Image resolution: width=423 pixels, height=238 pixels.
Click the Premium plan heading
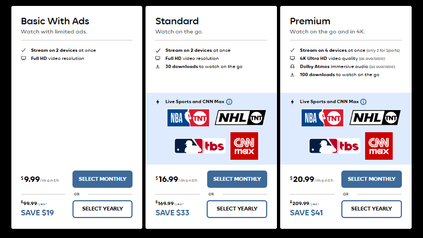click(x=310, y=22)
